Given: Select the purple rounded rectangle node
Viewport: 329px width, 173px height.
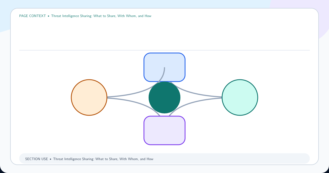Looking at the screenshot, I should click(164, 130).
